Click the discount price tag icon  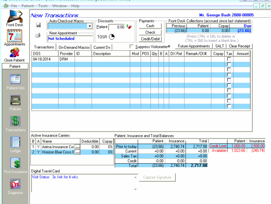tap(129, 27)
